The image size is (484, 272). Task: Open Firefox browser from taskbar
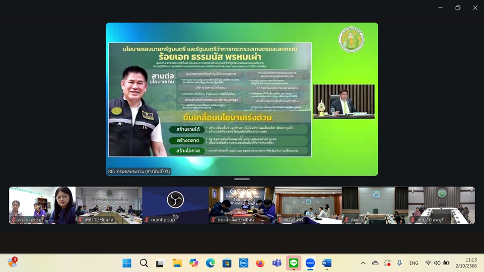click(x=260, y=263)
